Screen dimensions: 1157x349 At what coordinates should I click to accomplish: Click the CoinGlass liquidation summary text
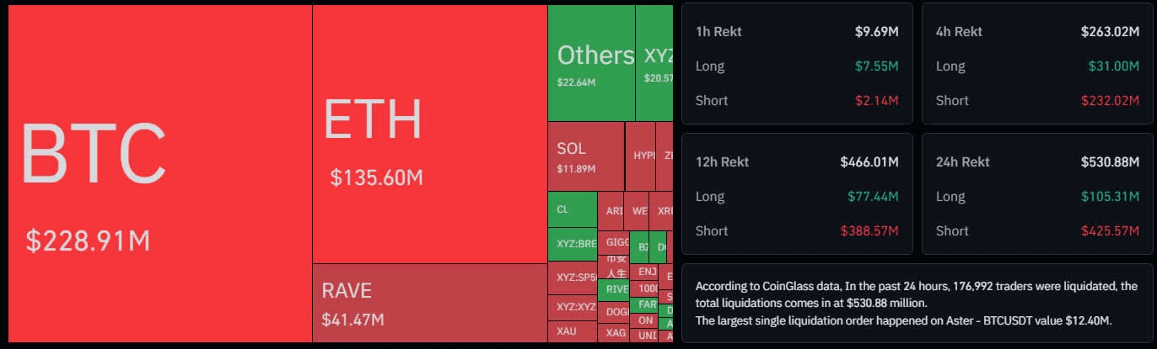917,303
